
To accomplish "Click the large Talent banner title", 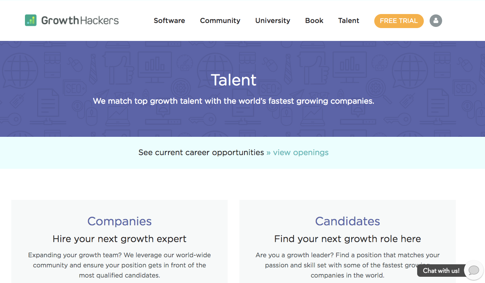I will (234, 80).
